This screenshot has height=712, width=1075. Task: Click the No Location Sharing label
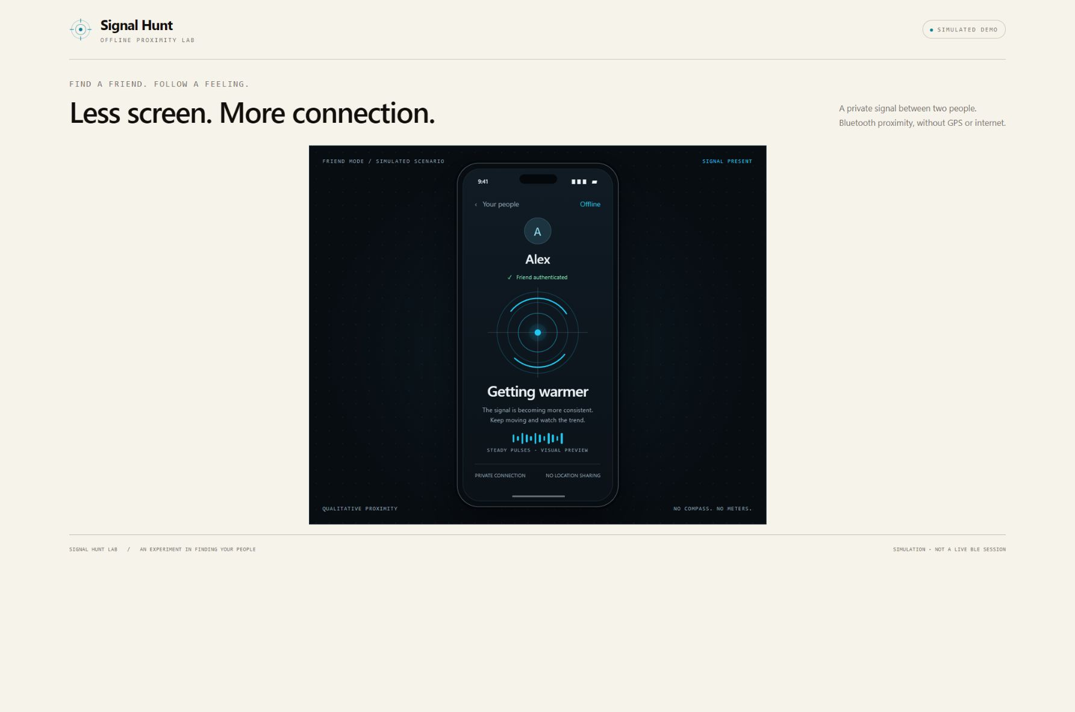(573, 475)
